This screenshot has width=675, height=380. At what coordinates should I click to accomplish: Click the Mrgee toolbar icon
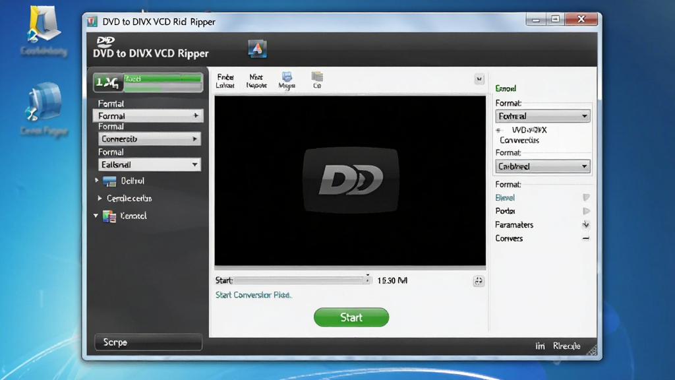point(287,80)
